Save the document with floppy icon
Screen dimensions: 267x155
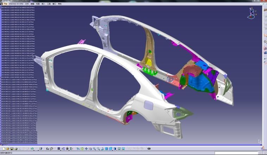(x=12, y=149)
